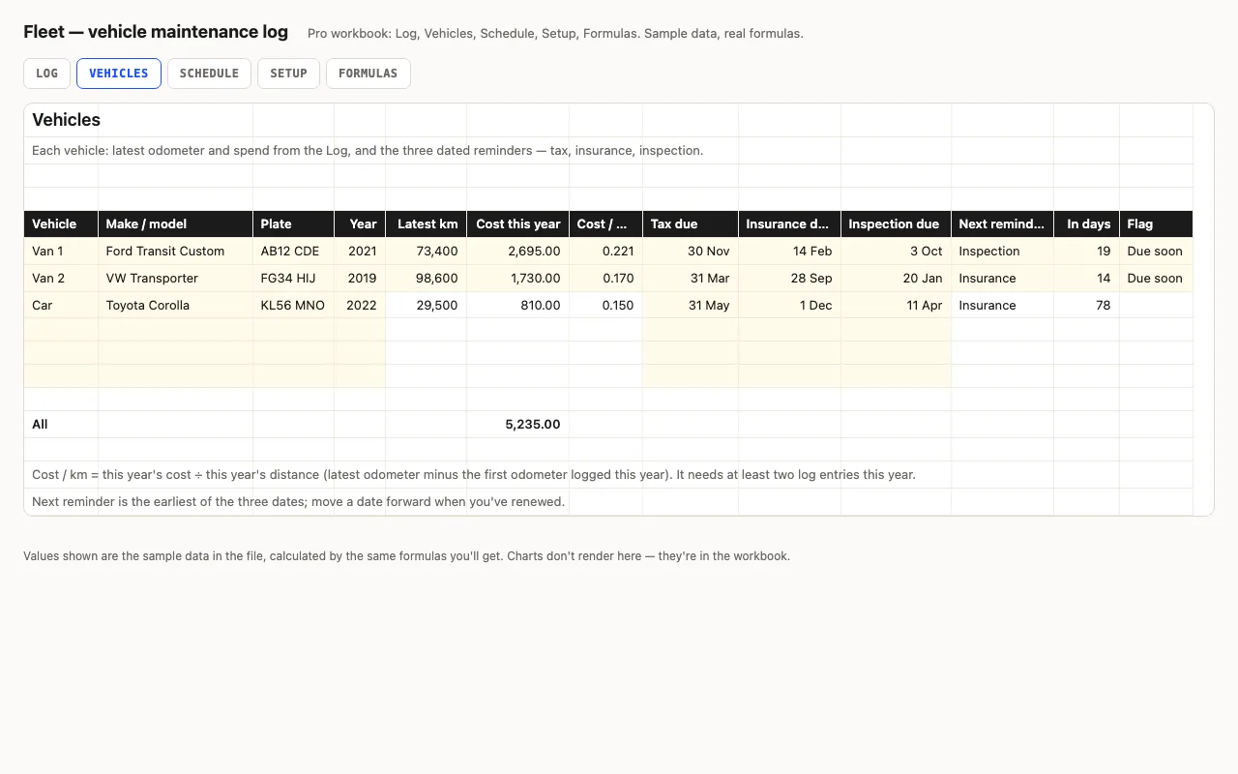The height and width of the screenshot is (774, 1238).
Task: Select the Inspection due column header
Action: tap(897, 223)
